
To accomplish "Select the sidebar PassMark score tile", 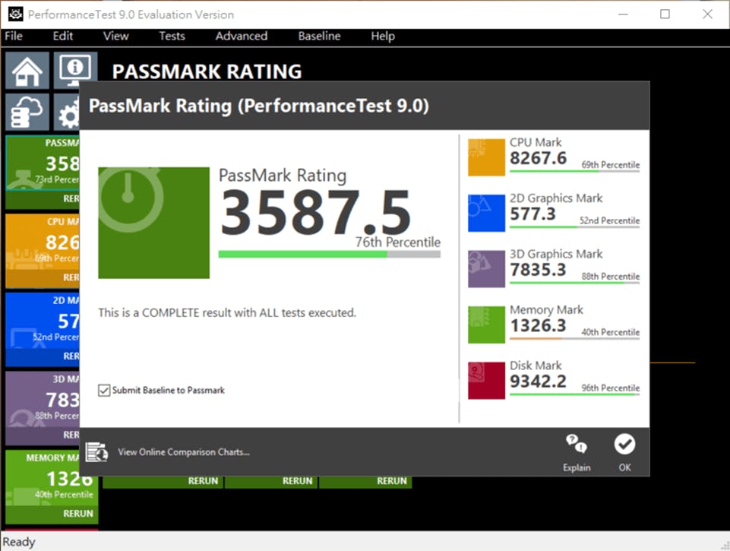I will click(62, 163).
